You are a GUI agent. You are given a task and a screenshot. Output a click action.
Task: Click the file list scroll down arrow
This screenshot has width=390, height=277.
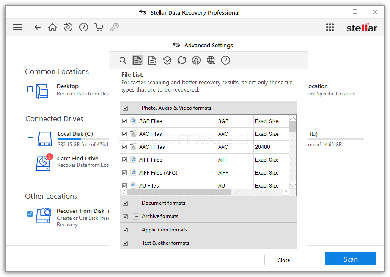click(293, 185)
